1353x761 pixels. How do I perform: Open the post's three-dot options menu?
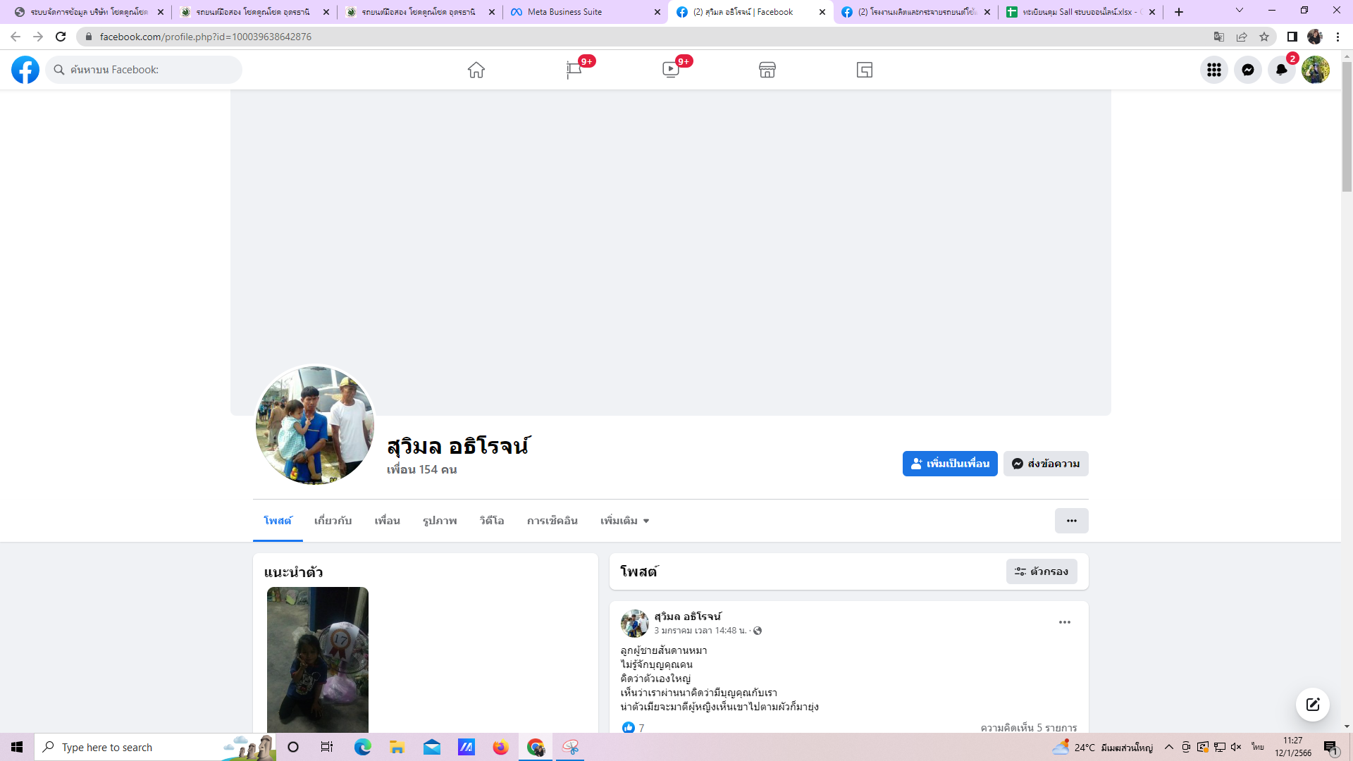1065,622
